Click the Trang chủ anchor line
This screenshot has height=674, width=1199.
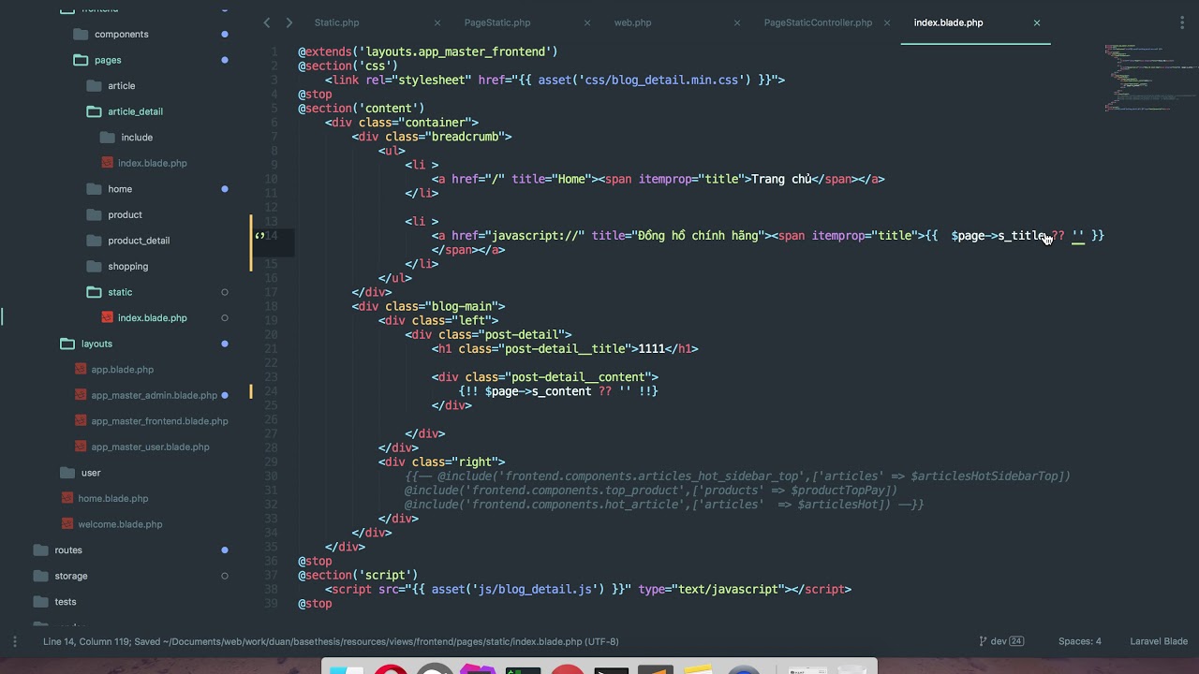click(x=659, y=179)
